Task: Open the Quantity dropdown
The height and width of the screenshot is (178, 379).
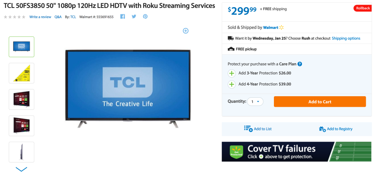Action: [x=255, y=101]
